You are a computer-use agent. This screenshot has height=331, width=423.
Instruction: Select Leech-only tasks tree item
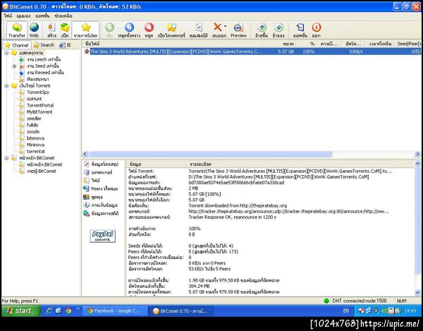(44, 59)
